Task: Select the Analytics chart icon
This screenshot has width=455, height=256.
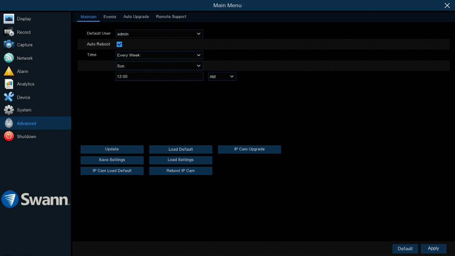Action: pos(9,84)
